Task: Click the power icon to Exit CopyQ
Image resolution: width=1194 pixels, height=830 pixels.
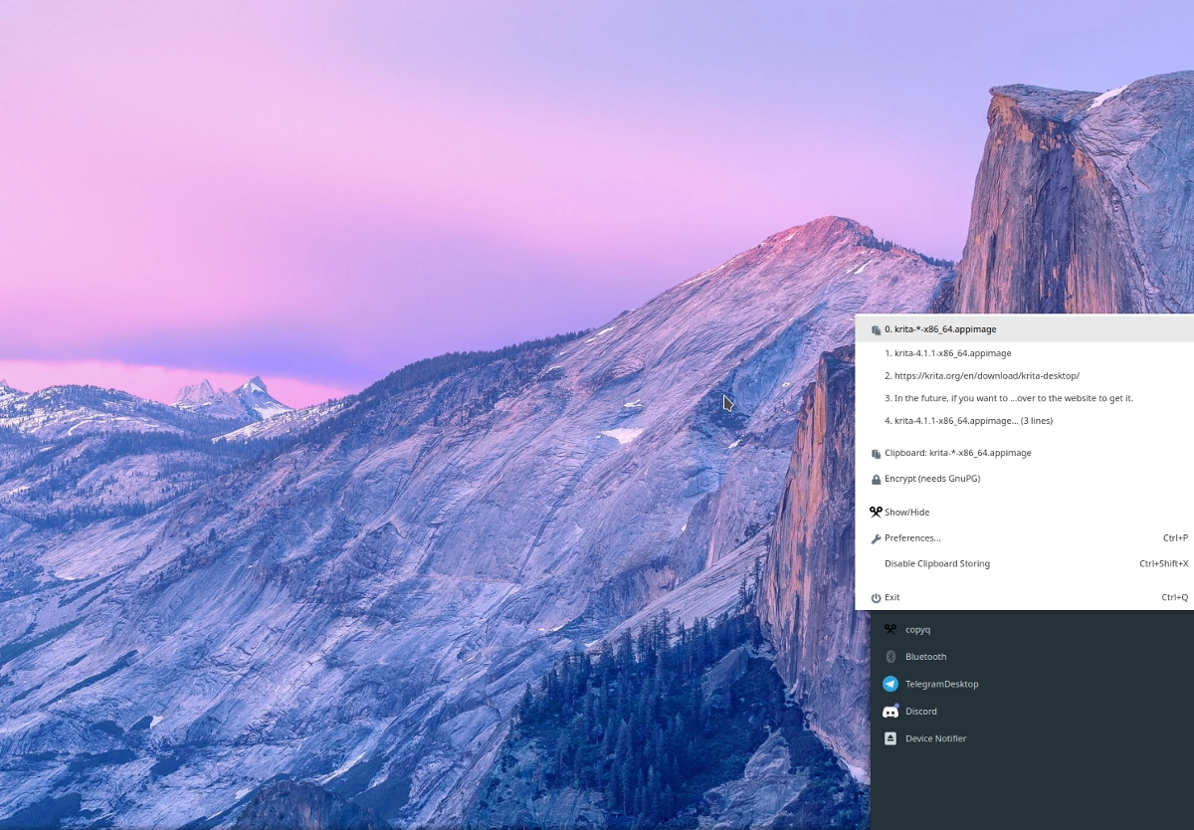Action: [x=876, y=598]
